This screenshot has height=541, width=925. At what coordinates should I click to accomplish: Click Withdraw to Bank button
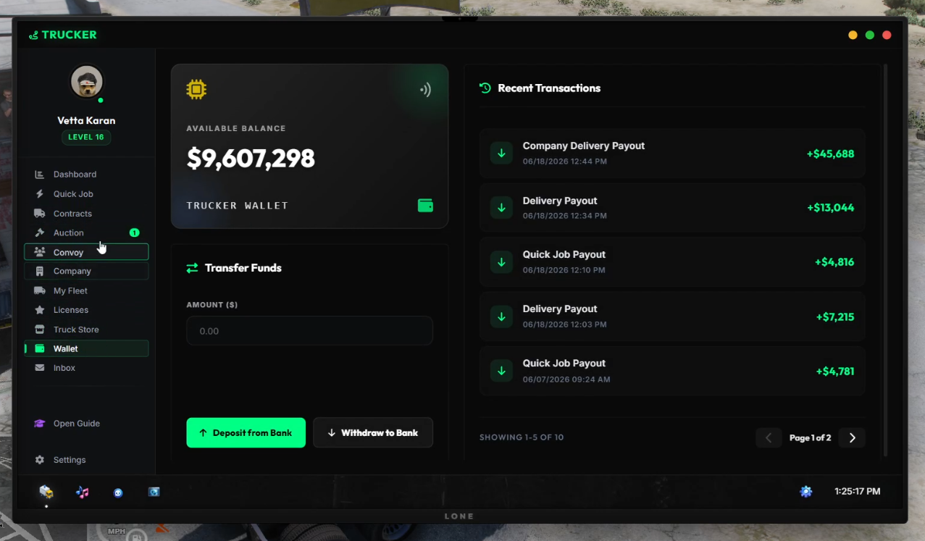(373, 432)
